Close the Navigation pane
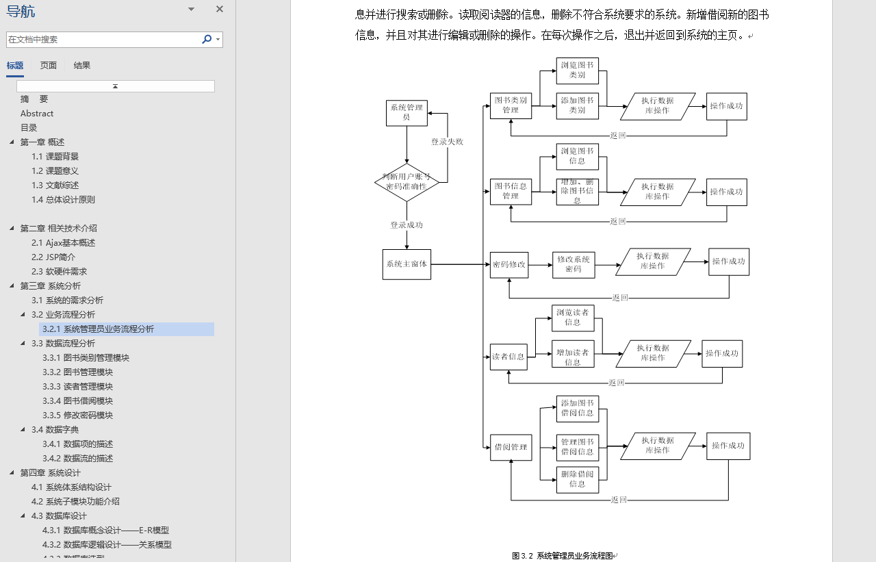Viewport: 876px width, 562px height. 219,10
